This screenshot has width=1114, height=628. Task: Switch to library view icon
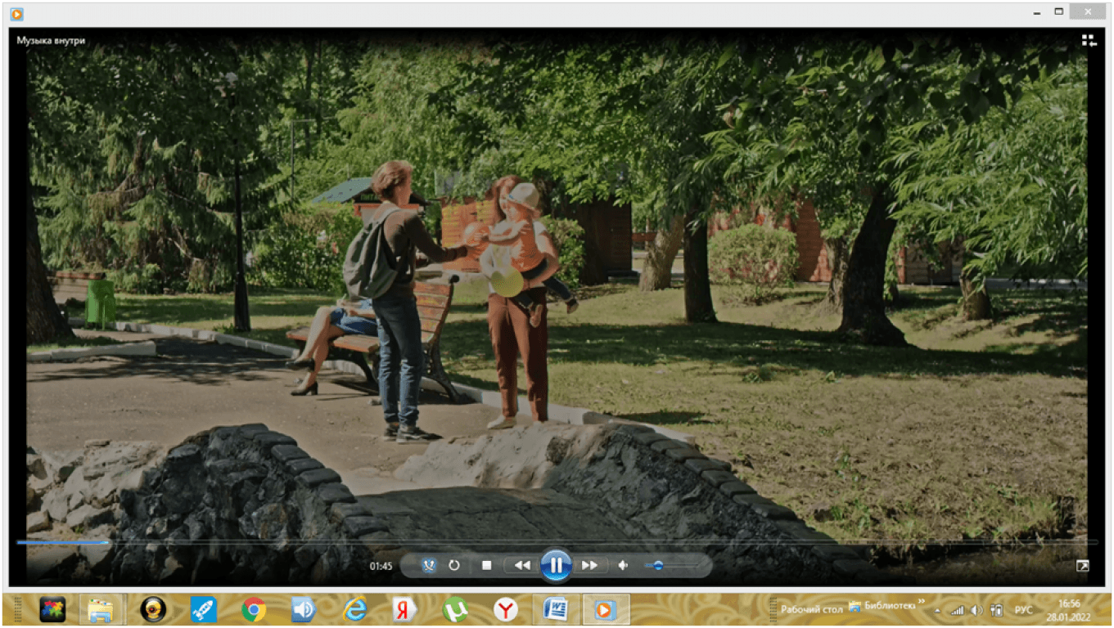1088,40
